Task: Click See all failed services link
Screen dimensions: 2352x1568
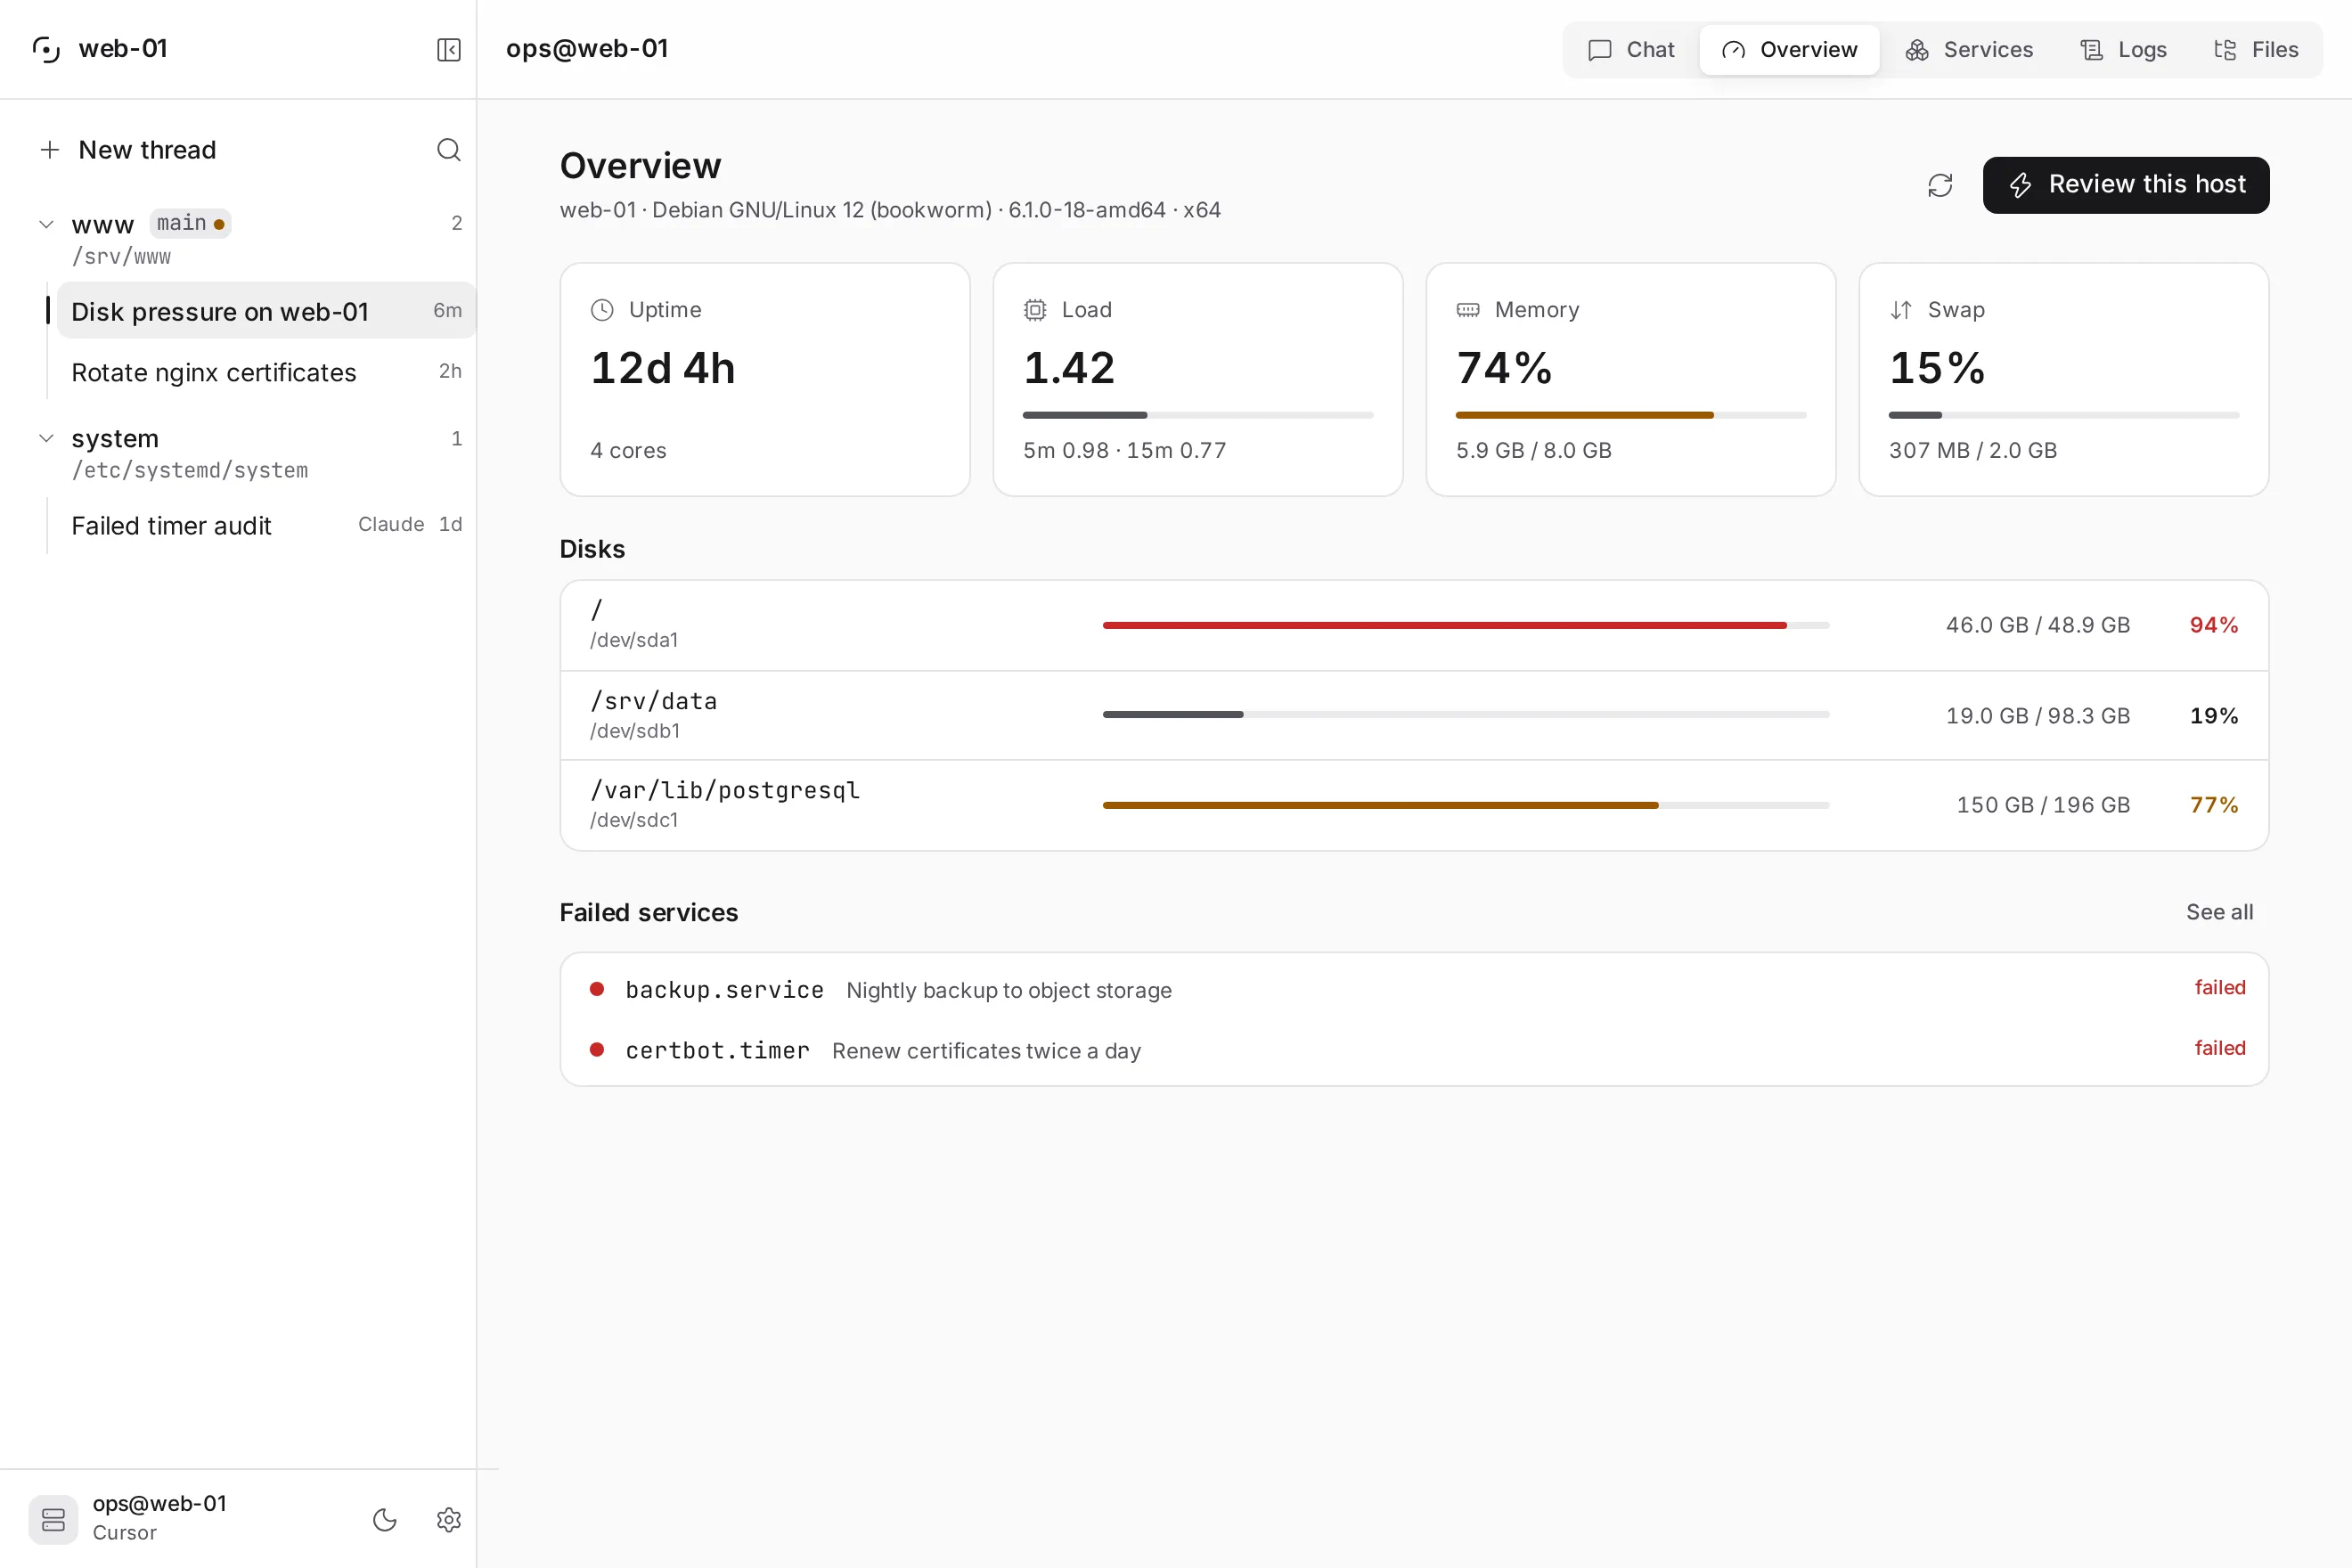Action: 2220,912
